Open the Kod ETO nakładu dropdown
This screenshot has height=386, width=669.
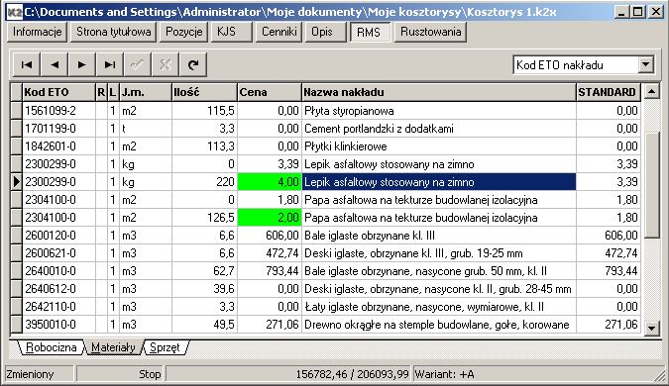(x=646, y=64)
